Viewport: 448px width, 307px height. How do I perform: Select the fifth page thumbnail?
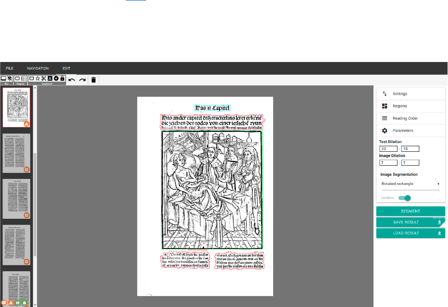point(16,289)
